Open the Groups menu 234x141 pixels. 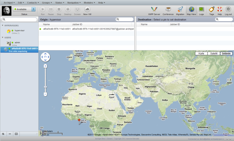point(47,3)
